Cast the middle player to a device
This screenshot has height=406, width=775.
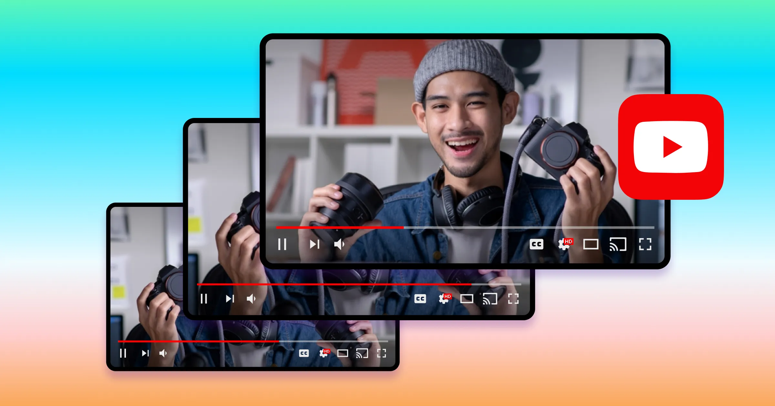[x=490, y=299]
